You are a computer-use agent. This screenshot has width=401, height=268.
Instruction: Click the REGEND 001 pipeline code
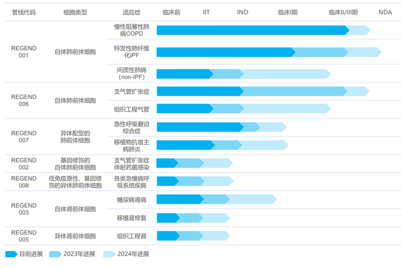click(x=24, y=52)
